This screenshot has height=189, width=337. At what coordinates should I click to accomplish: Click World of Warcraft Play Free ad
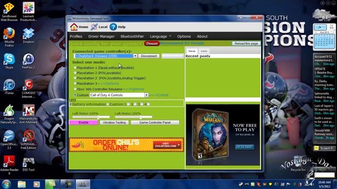[244, 147]
